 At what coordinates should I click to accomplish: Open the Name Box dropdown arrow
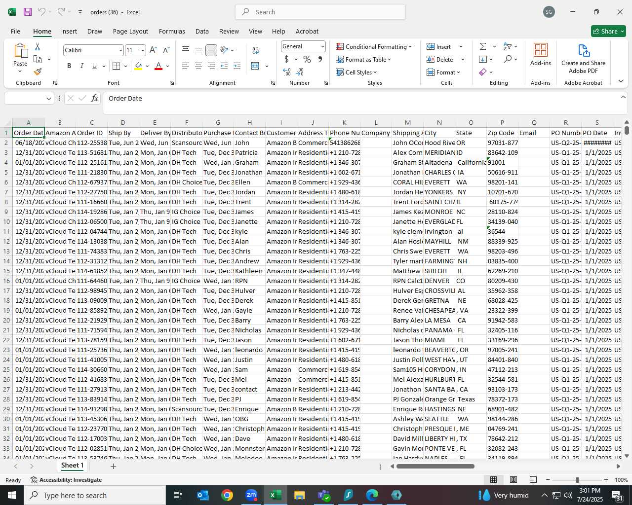pos(48,99)
